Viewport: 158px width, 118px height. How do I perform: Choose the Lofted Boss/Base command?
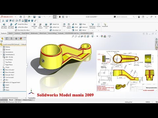pos(21,27)
